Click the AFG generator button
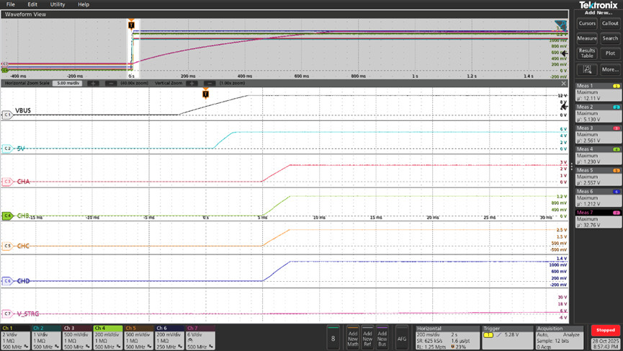This screenshot has height=351, width=623. click(402, 337)
